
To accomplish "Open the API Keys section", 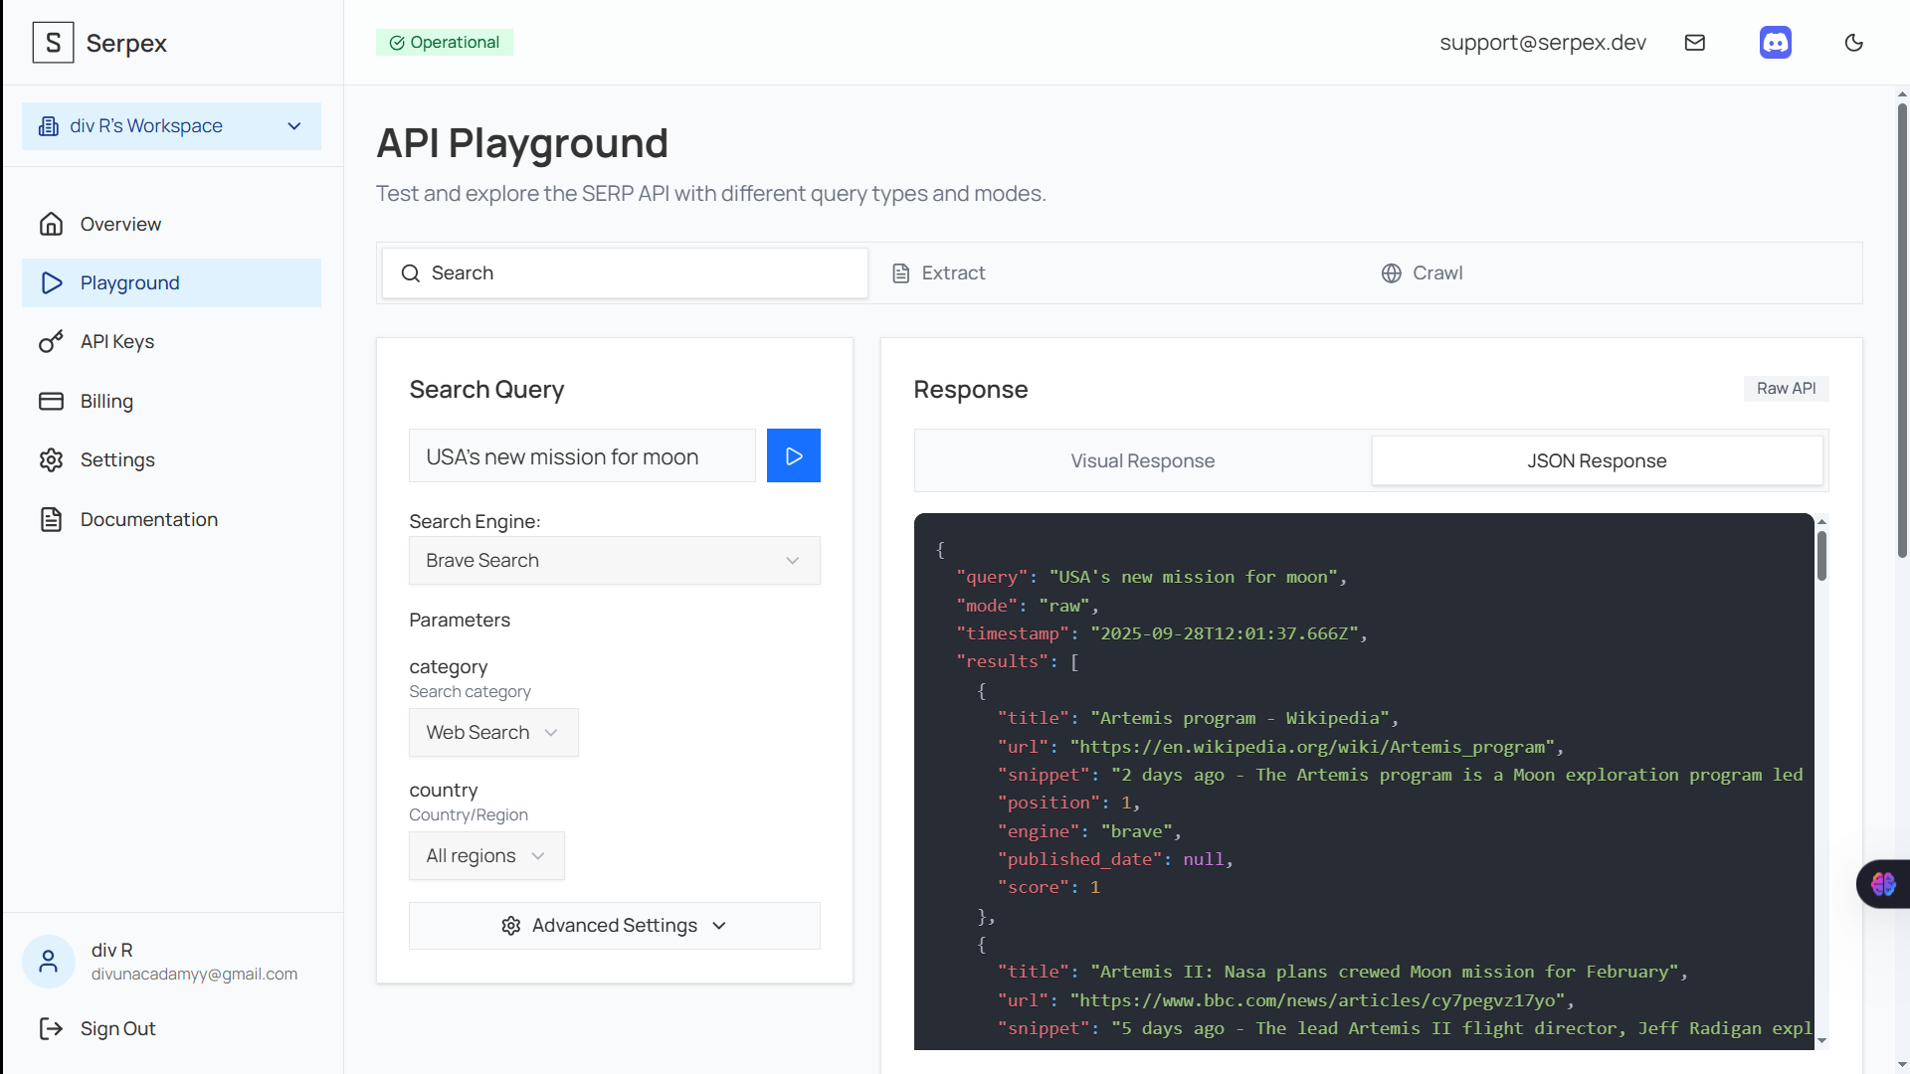I will (116, 341).
